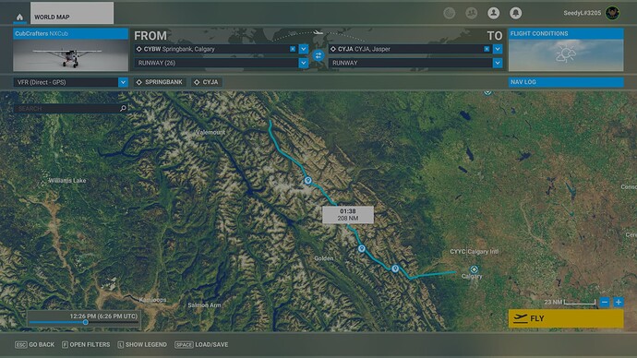Click the search magnifier icon
637x358 pixels.
123,108
